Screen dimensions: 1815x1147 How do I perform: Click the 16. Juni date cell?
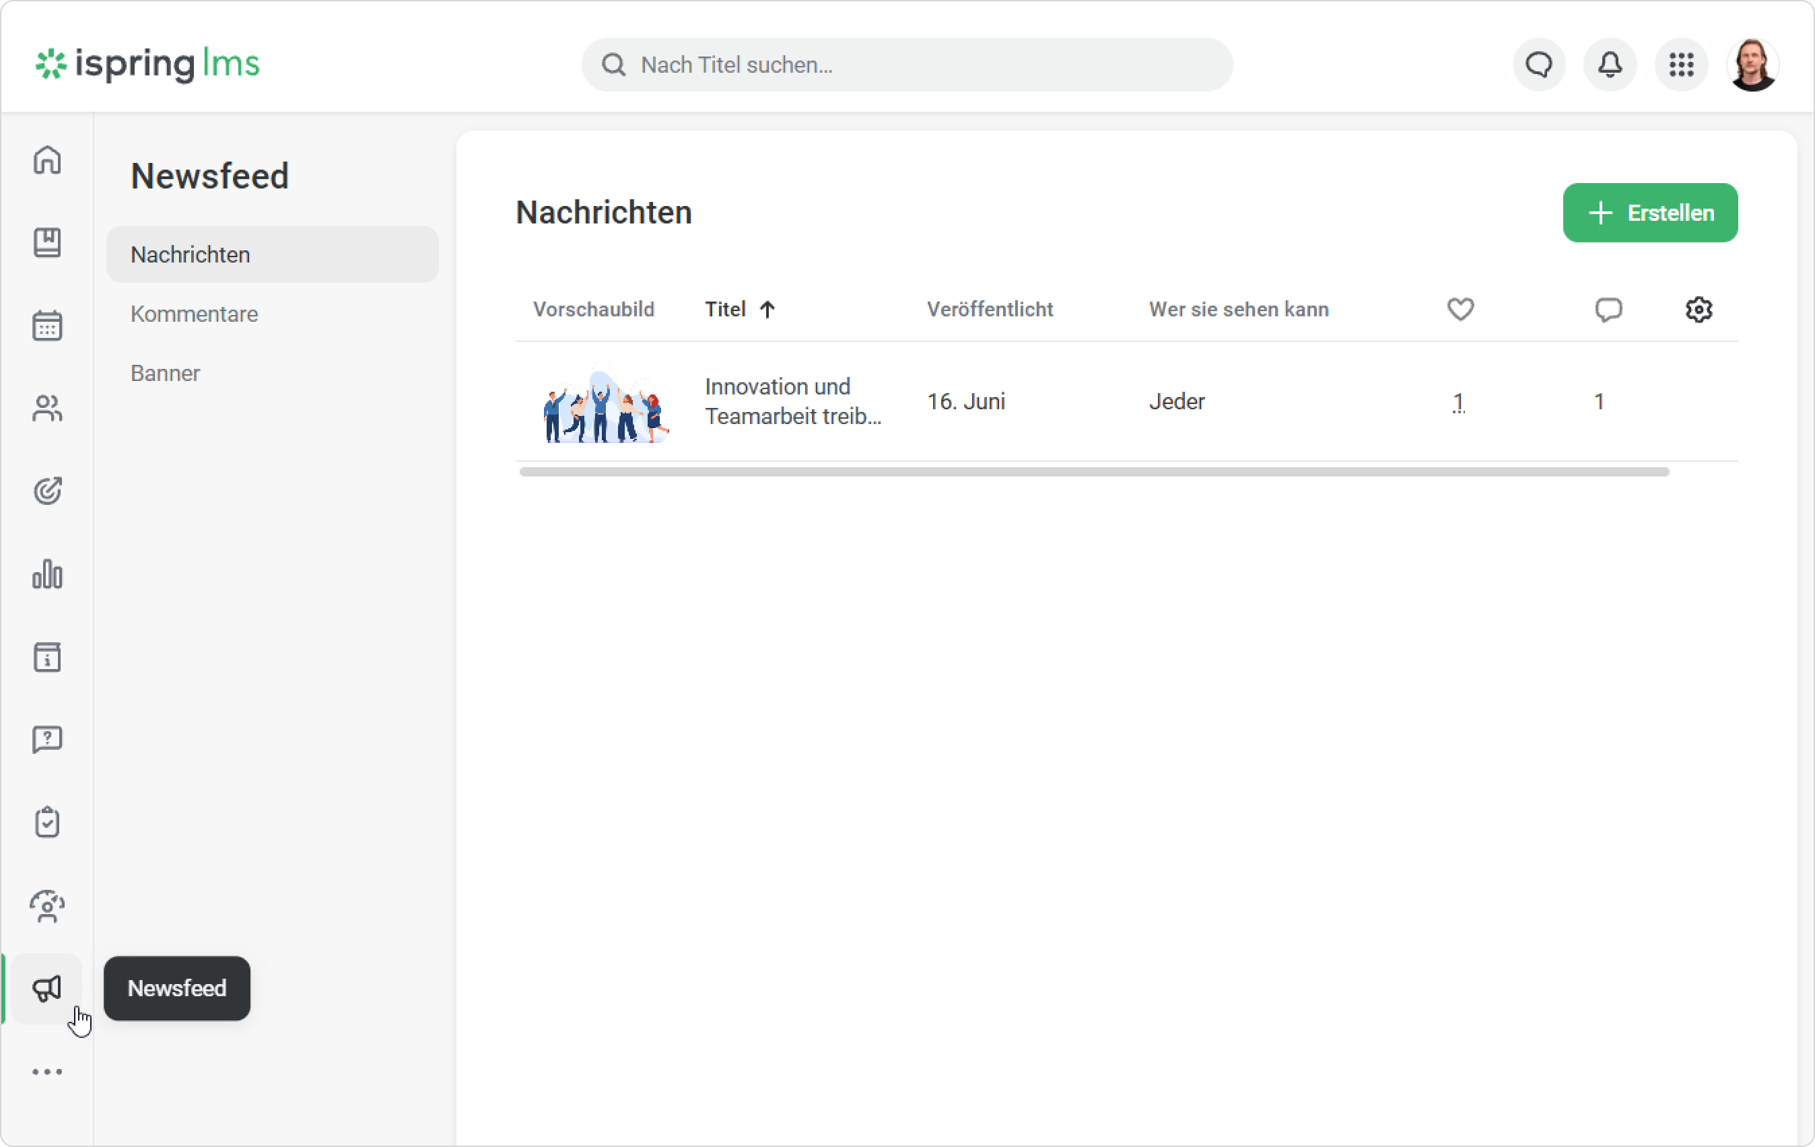[965, 401]
